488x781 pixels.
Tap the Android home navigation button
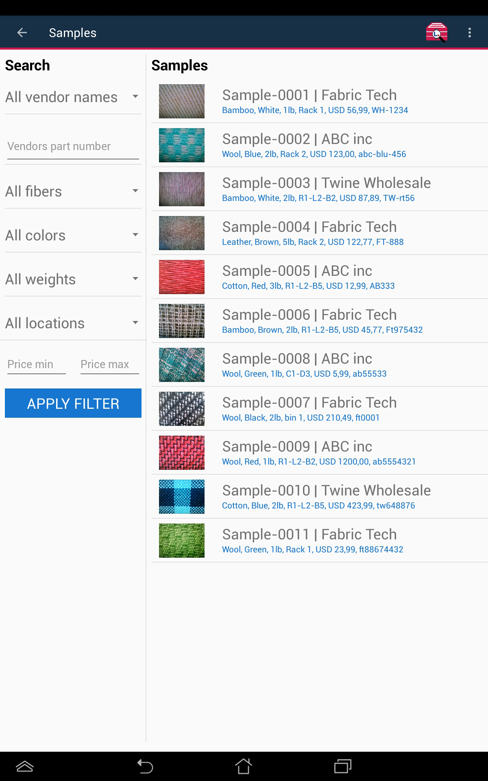click(x=244, y=766)
